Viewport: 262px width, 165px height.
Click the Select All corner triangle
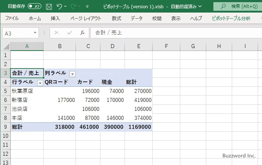6,47
